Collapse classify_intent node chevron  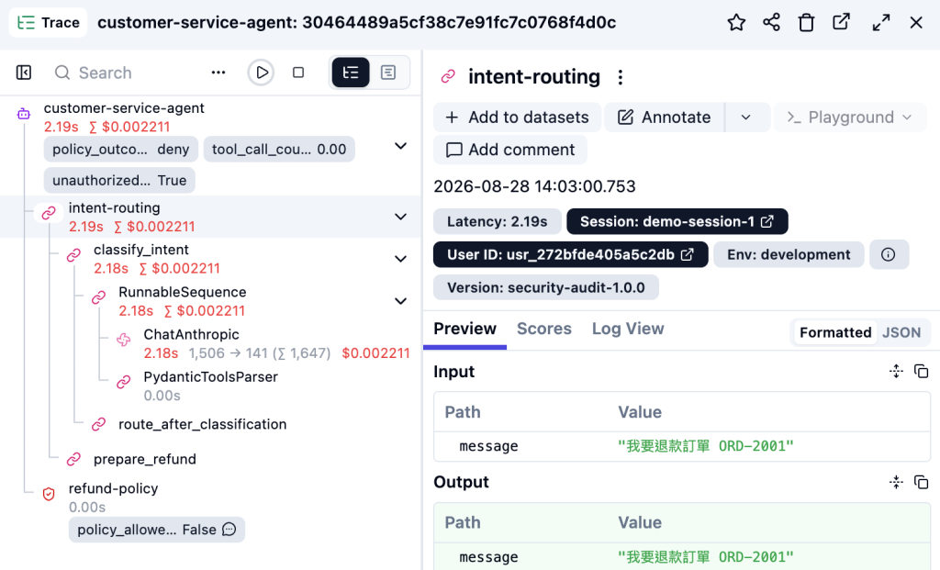[x=401, y=259]
